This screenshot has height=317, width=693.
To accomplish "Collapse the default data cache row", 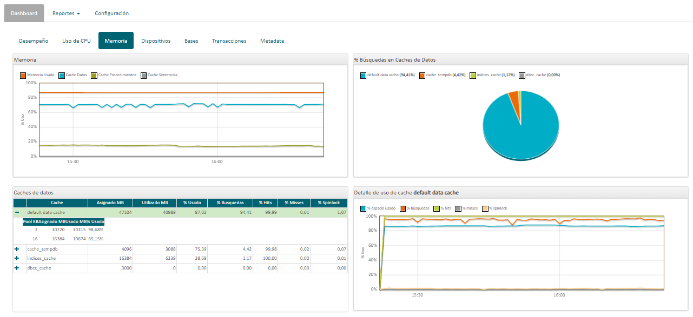I will (17, 212).
